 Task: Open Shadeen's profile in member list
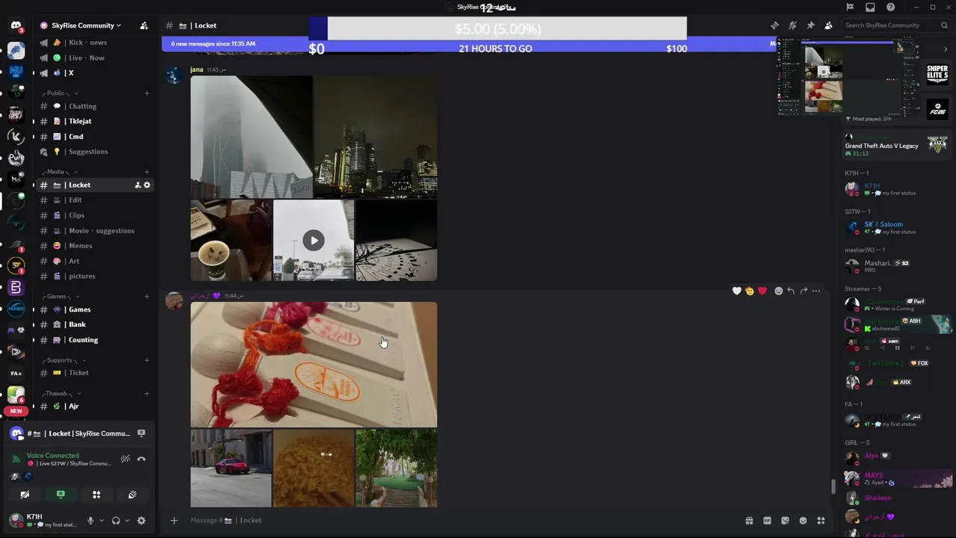878,498
